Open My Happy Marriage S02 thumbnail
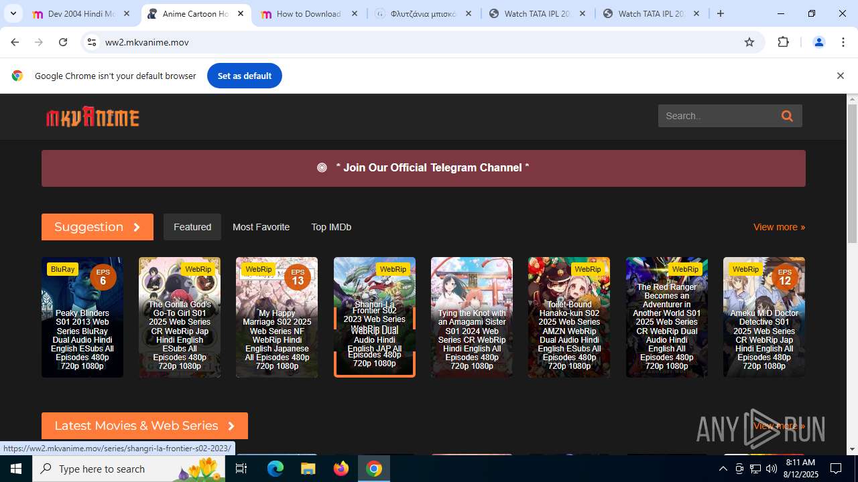Screen dimensions: 858x482 click(x=277, y=317)
